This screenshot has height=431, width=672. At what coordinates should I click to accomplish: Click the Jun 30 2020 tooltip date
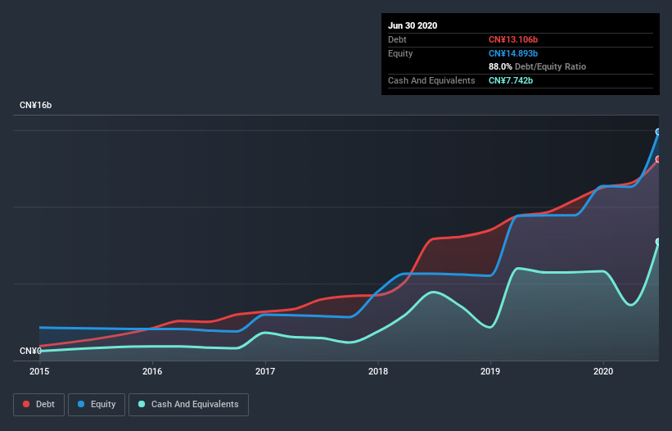[x=413, y=25]
